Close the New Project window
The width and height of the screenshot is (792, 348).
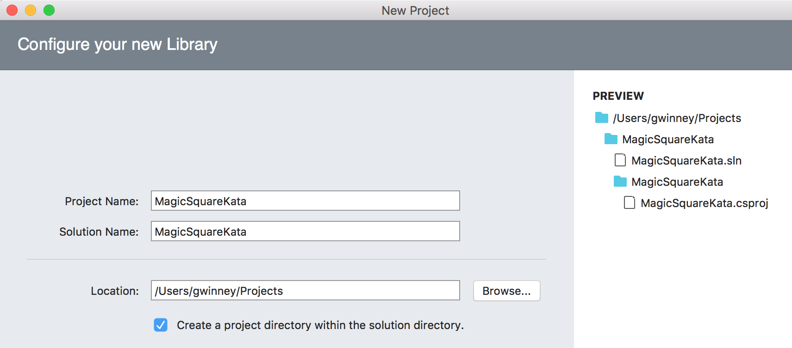click(12, 10)
